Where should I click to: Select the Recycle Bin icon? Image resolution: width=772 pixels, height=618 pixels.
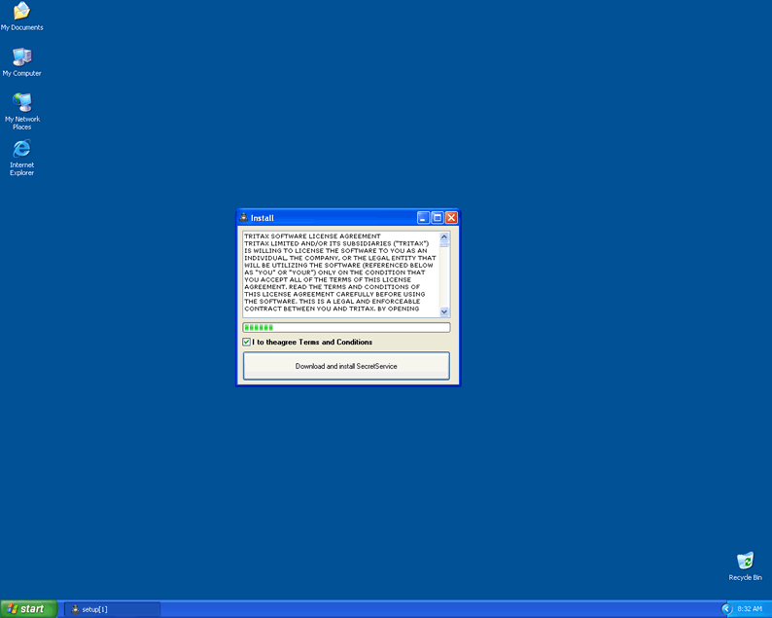pos(745,562)
